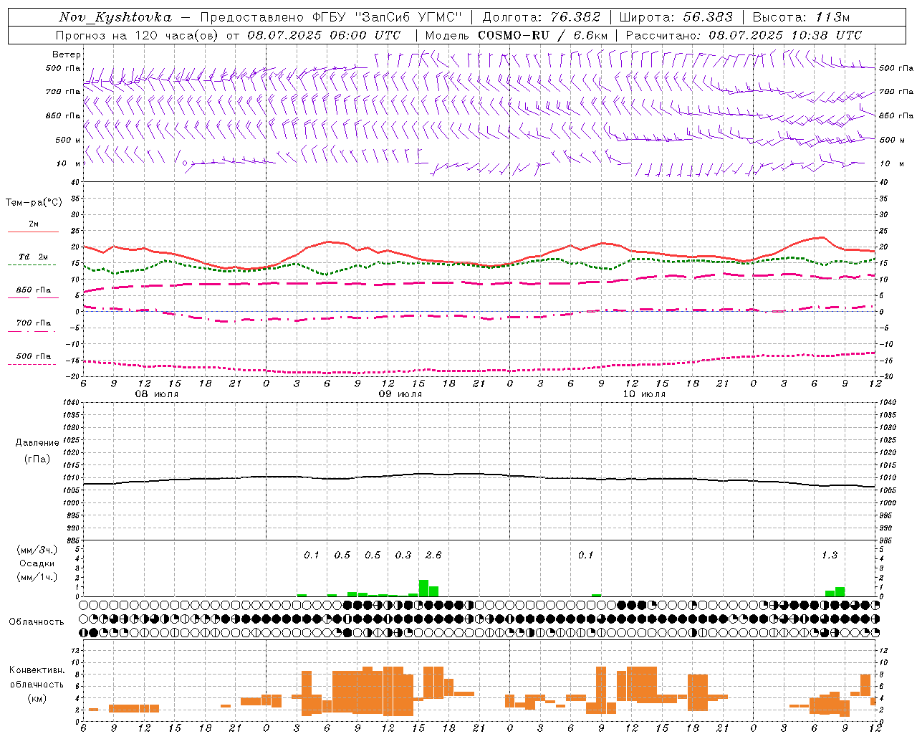Click the '10 июля' date label
Image resolution: width=917 pixels, height=734 pixels.
pos(644,394)
